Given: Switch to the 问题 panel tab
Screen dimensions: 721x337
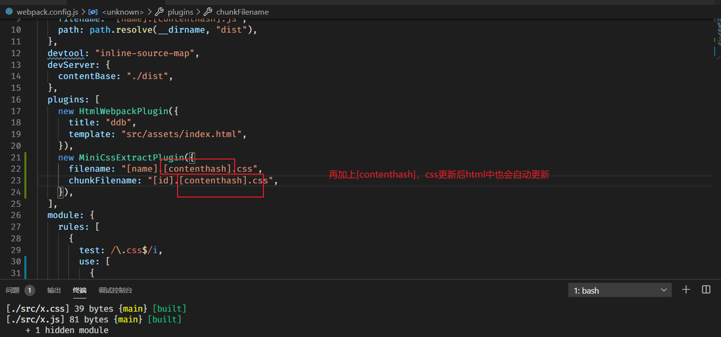Looking at the screenshot, I should pos(13,290).
